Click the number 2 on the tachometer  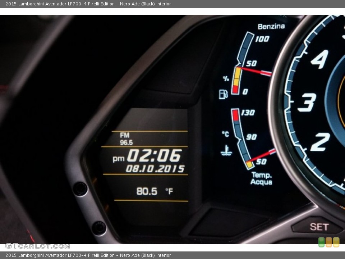[x=320, y=142]
